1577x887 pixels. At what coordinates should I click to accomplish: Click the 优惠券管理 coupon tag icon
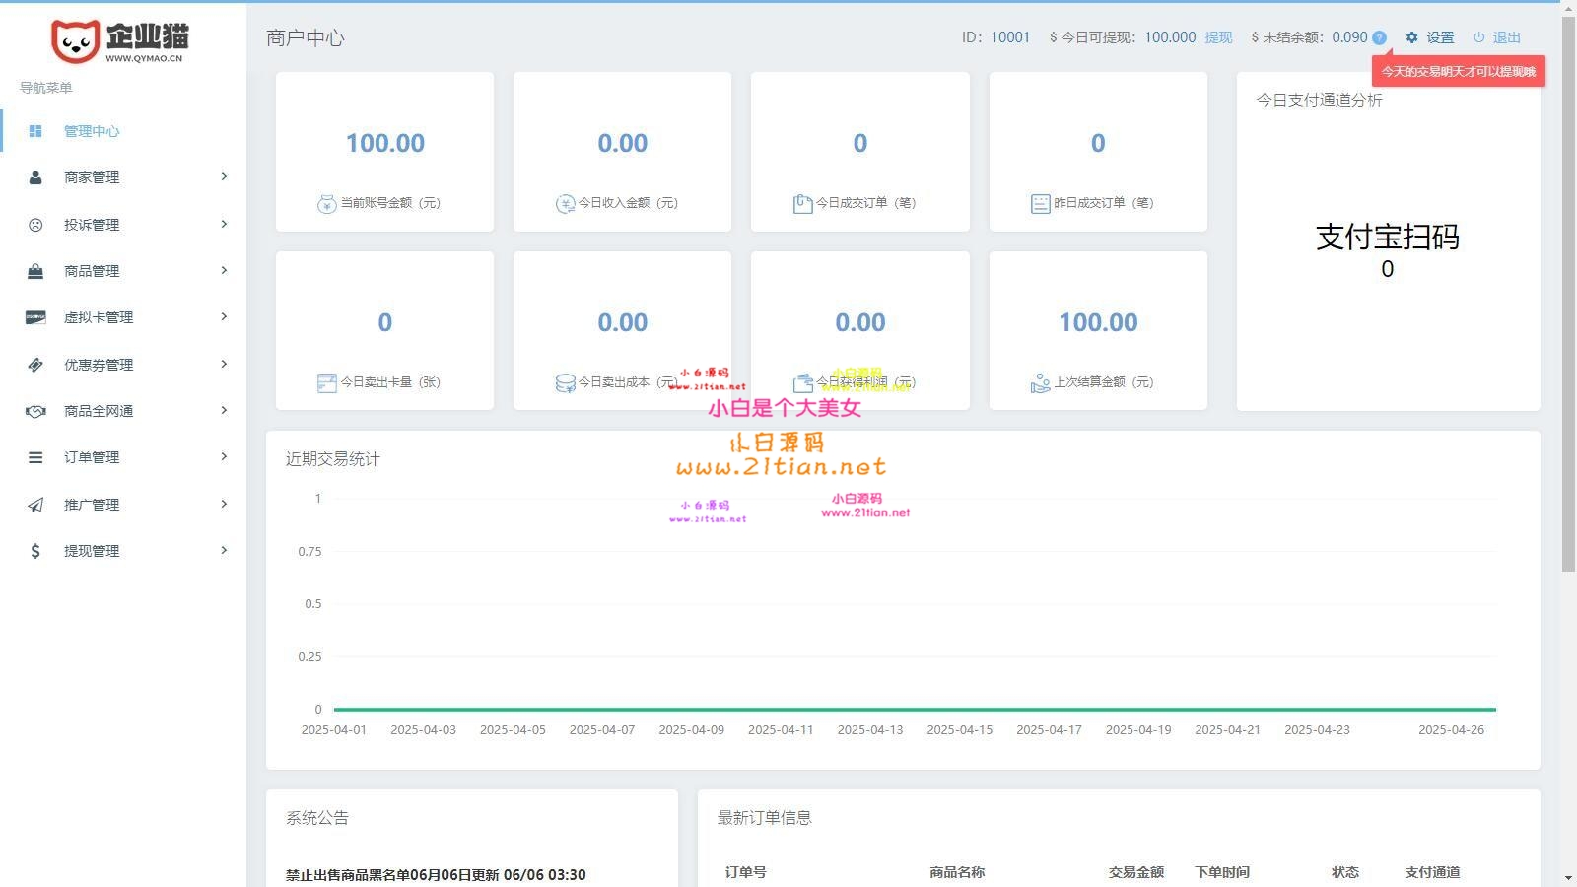pyautogui.click(x=35, y=364)
